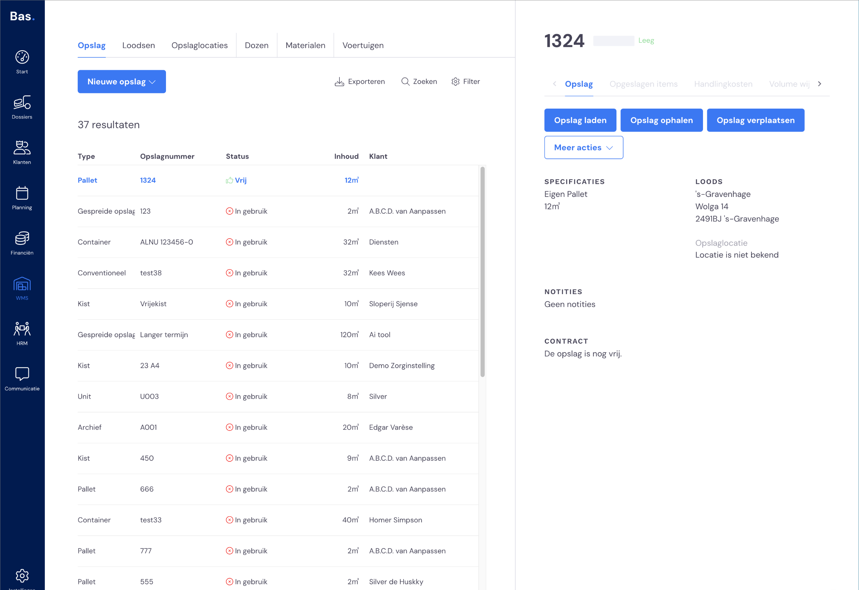The height and width of the screenshot is (590, 859).
Task: Select the Opslag detail panel tab
Action: coord(579,84)
